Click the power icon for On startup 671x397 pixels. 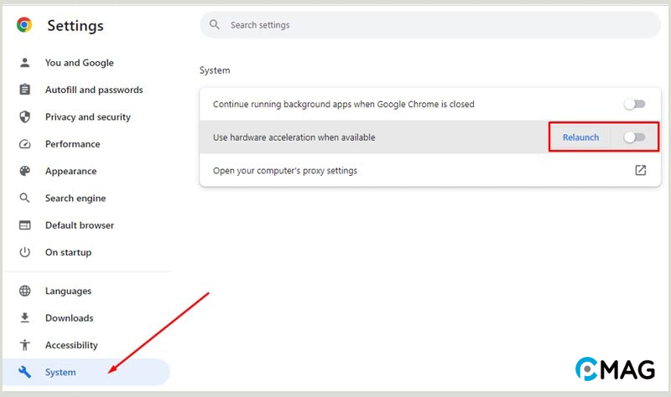25,252
